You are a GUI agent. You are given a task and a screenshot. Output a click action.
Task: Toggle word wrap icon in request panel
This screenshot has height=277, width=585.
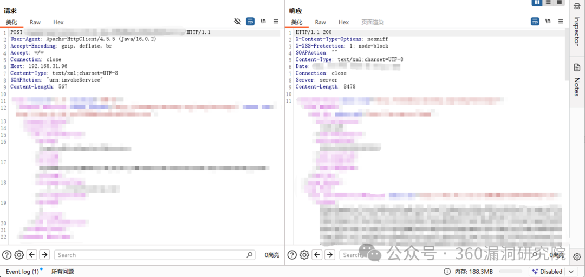250,22
